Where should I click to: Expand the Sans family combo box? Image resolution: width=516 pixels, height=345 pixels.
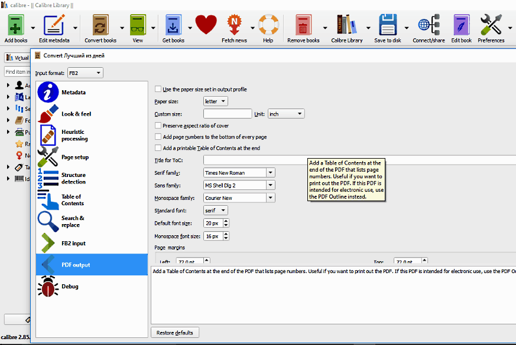tap(271, 185)
